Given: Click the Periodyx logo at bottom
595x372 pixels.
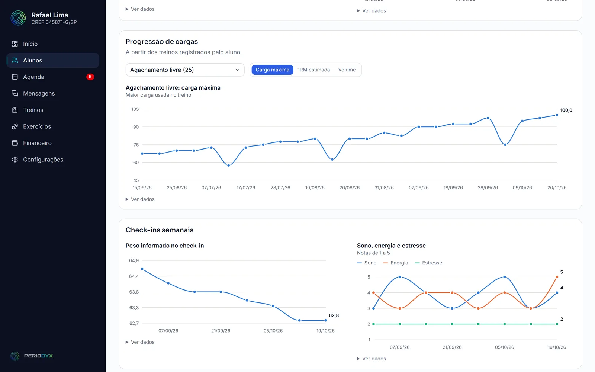Looking at the screenshot, I should point(32,356).
